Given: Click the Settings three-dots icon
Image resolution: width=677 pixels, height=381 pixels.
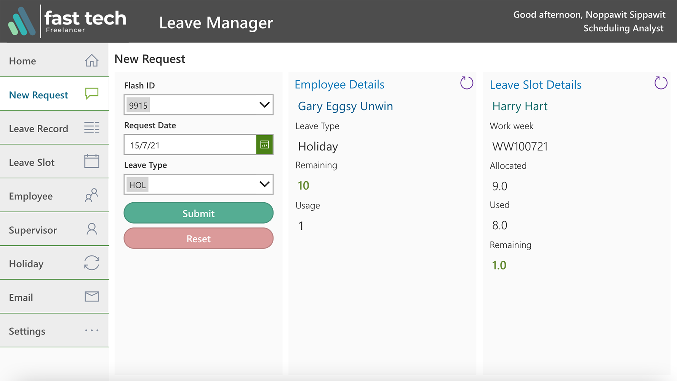Looking at the screenshot, I should click(91, 330).
